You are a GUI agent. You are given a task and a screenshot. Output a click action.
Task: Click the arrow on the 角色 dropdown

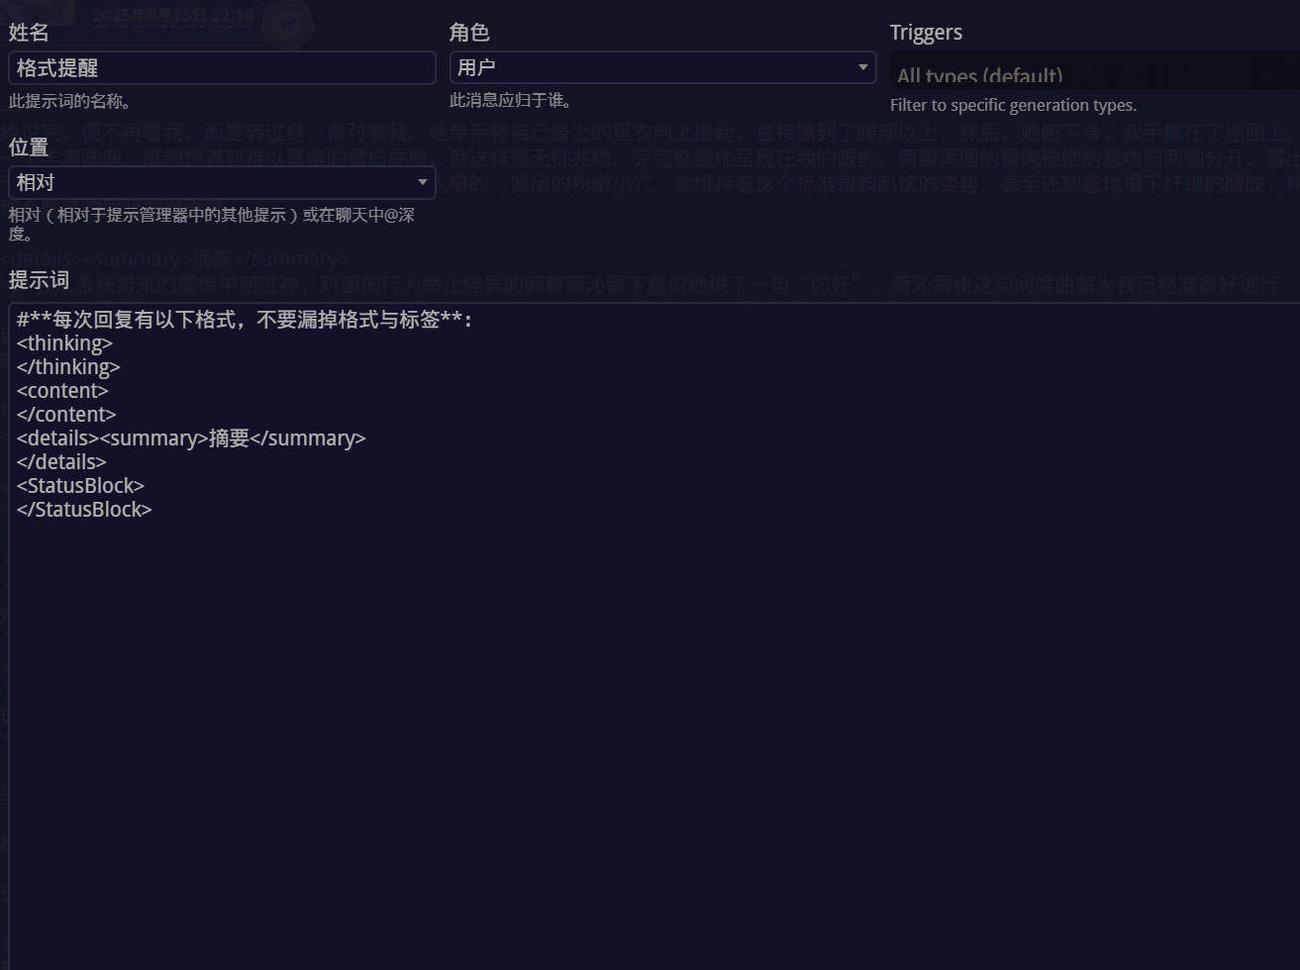tap(861, 67)
